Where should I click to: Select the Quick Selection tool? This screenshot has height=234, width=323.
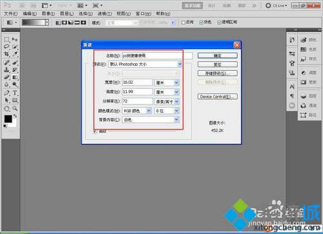pos(15,46)
